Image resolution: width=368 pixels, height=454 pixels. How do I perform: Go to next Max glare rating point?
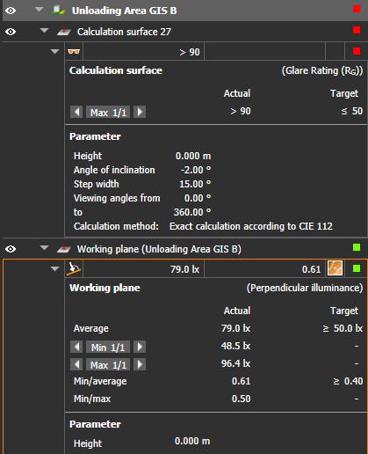click(140, 112)
